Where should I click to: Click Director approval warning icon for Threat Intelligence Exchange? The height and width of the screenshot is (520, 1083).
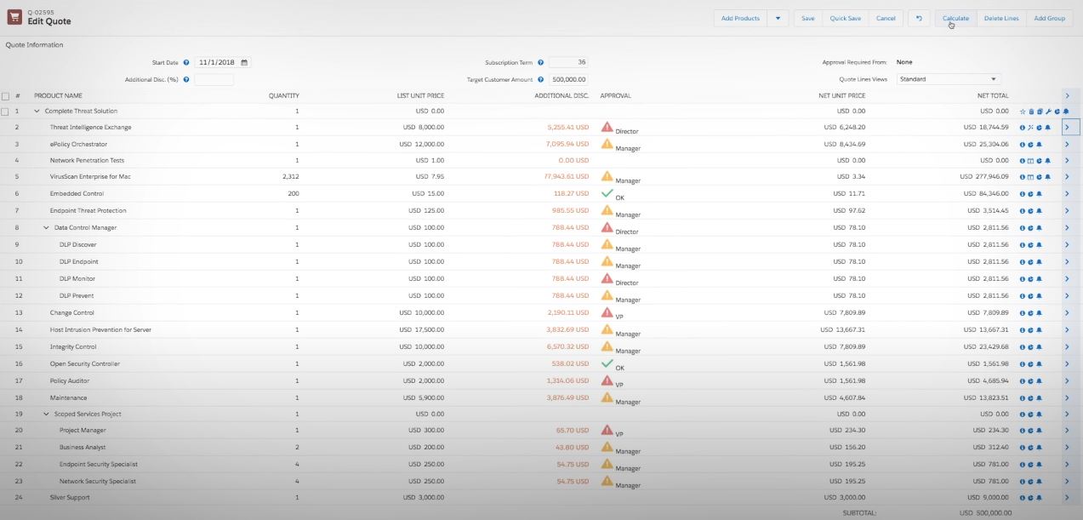pos(607,127)
